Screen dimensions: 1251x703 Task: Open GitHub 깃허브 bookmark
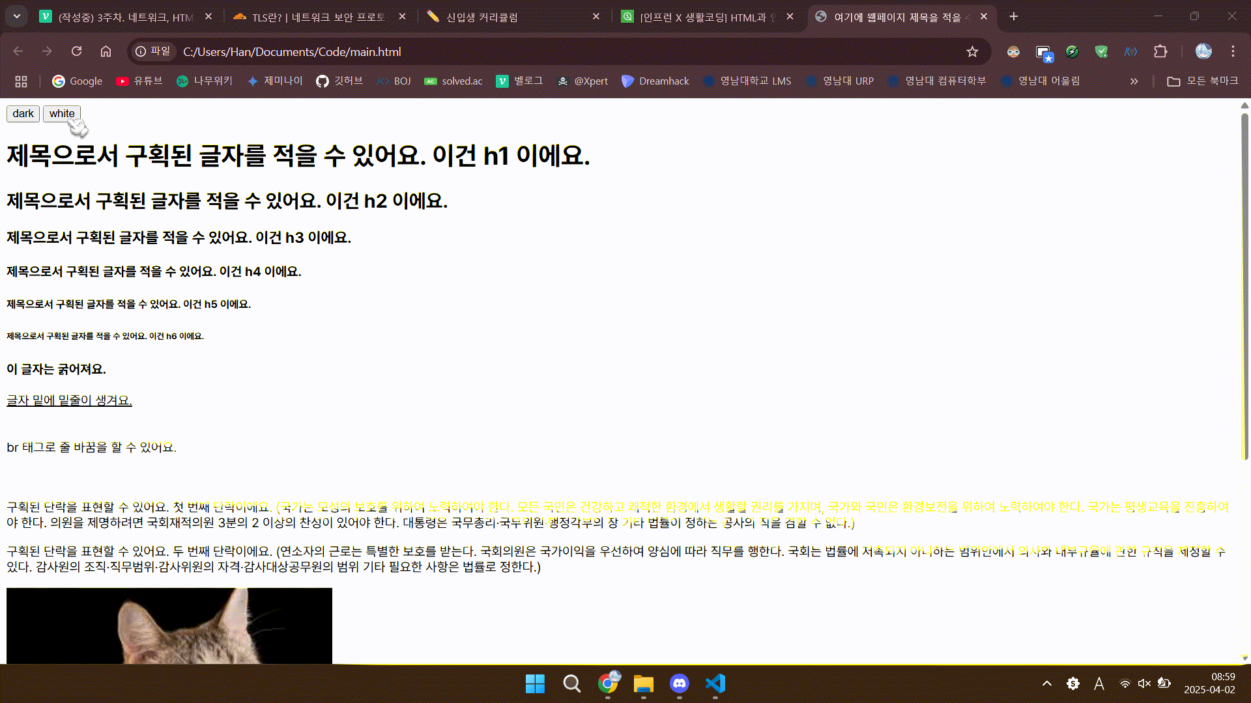(x=339, y=81)
